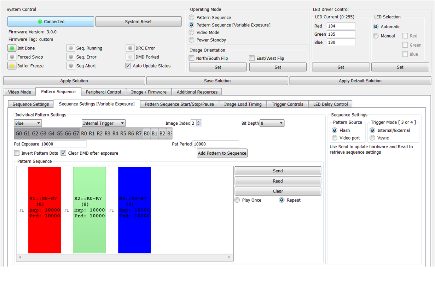This screenshot has height=291, width=435.
Task: Open the Blue color dropdown
Action: [x=28, y=123]
